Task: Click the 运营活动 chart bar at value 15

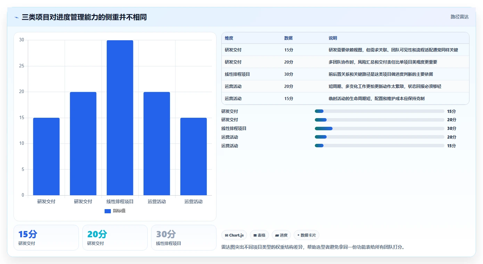Action: click(194, 156)
